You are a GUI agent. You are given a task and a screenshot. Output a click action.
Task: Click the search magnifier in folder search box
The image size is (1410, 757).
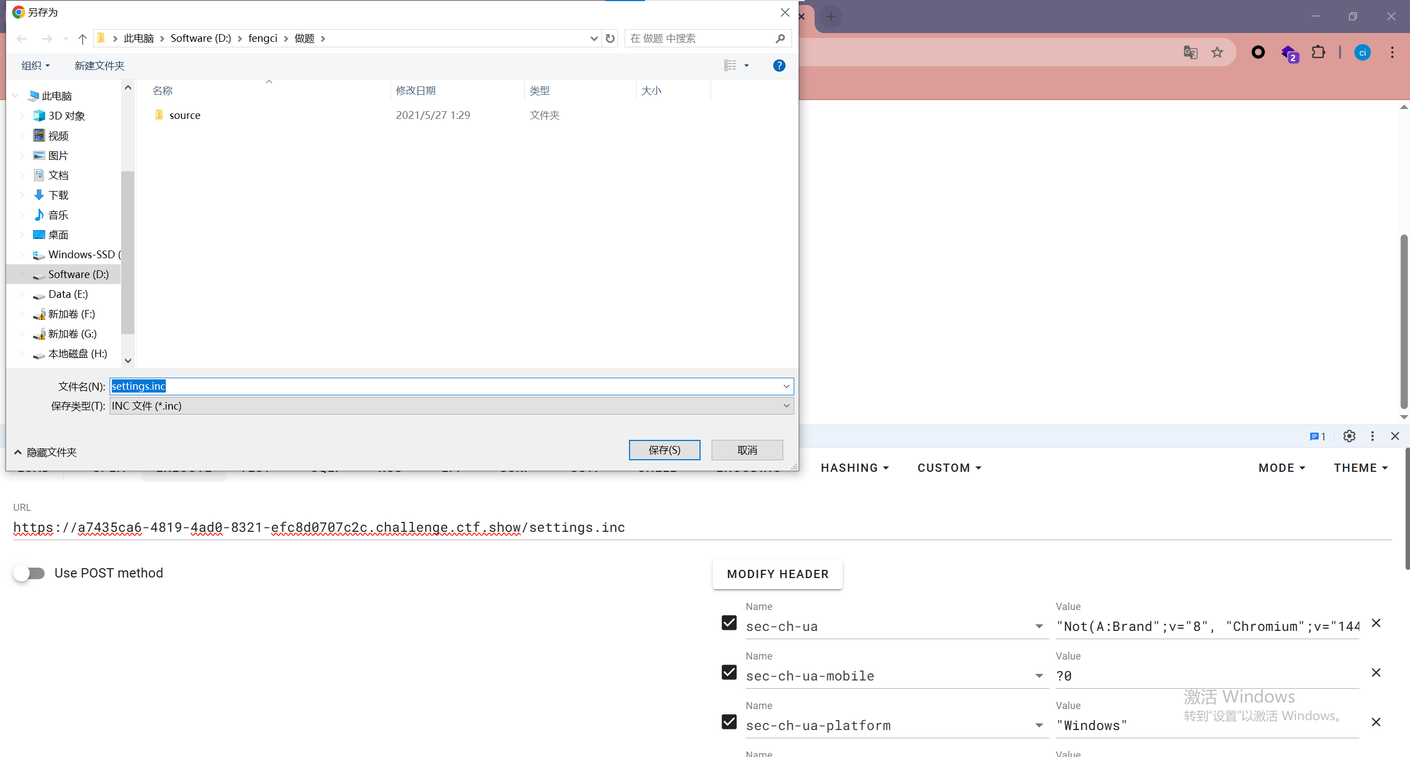pyautogui.click(x=780, y=39)
